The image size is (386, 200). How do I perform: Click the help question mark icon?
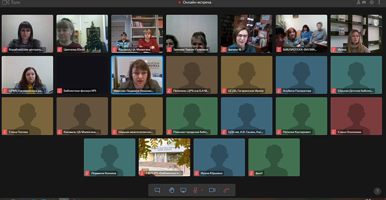(377, 191)
